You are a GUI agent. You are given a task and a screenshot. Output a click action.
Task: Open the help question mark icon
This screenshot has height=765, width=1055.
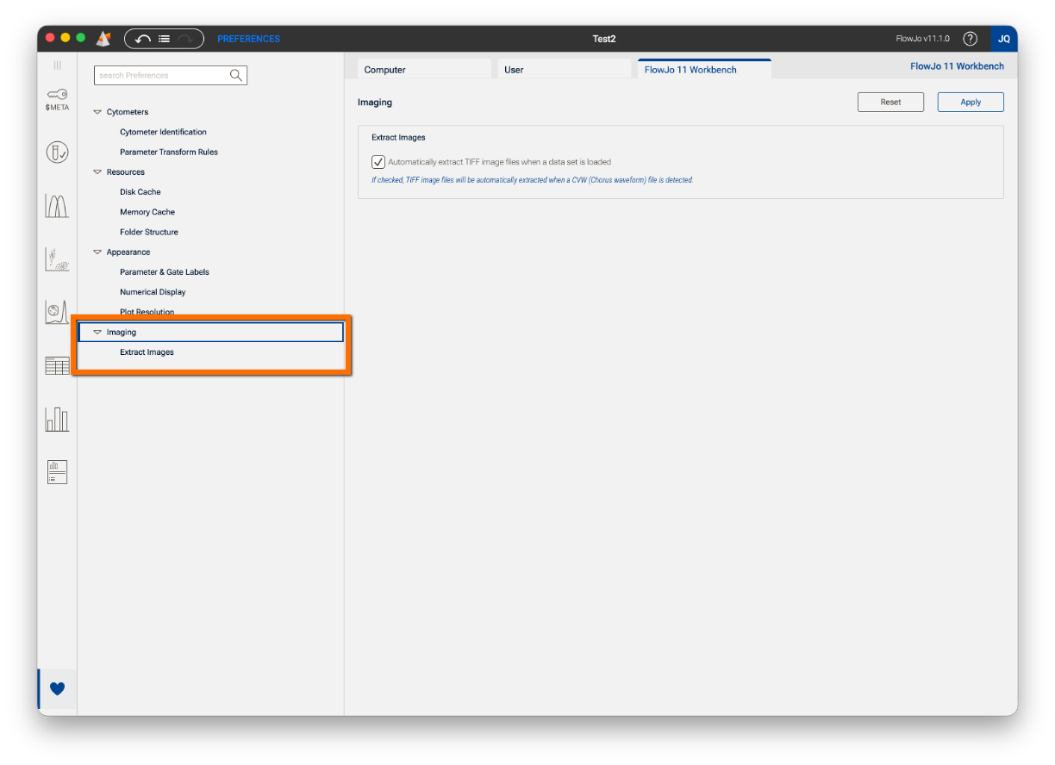[x=970, y=39]
